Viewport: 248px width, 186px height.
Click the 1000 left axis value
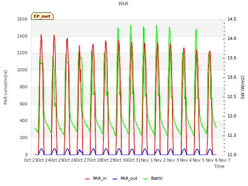pyautogui.click(x=22, y=70)
